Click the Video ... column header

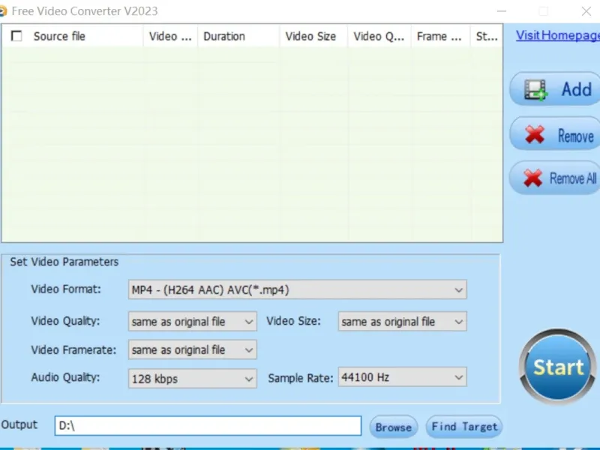pos(170,36)
